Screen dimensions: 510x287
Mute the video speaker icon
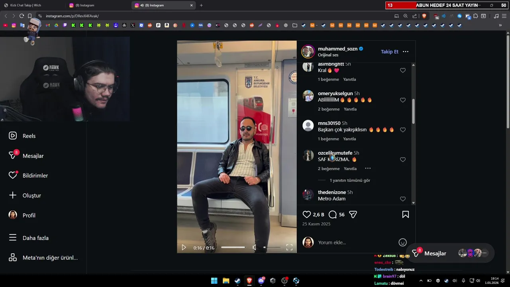click(x=255, y=248)
